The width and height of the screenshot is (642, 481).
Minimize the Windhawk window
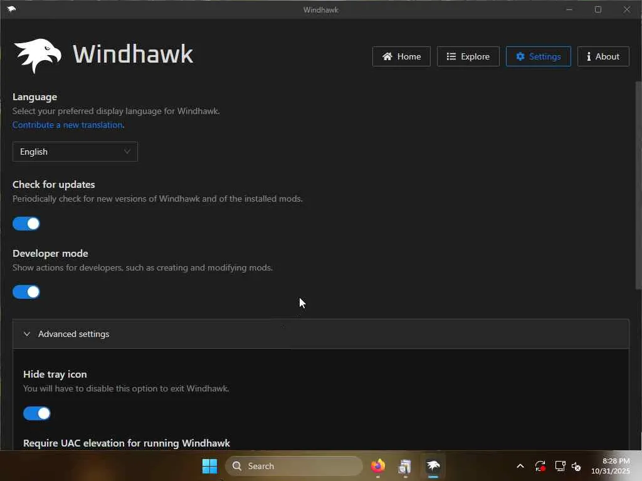pos(569,9)
